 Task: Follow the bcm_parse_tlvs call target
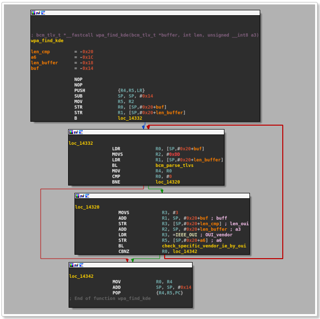(174, 165)
